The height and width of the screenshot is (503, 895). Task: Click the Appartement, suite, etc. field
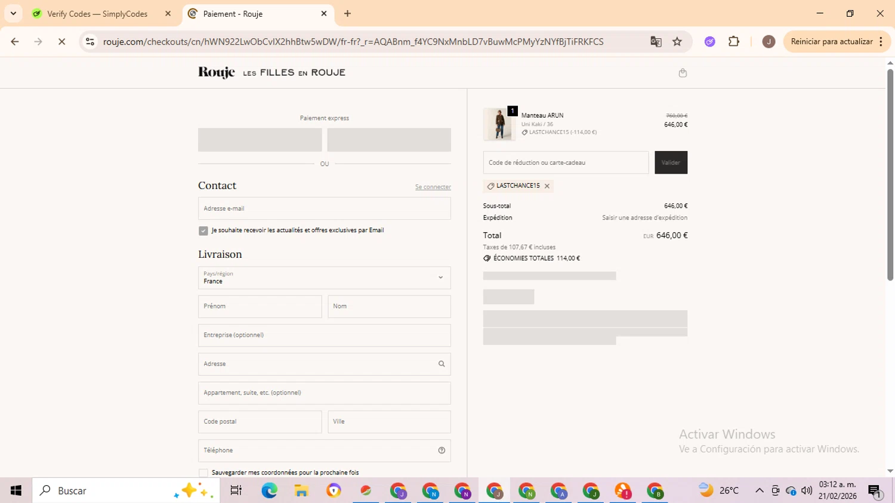coord(325,393)
